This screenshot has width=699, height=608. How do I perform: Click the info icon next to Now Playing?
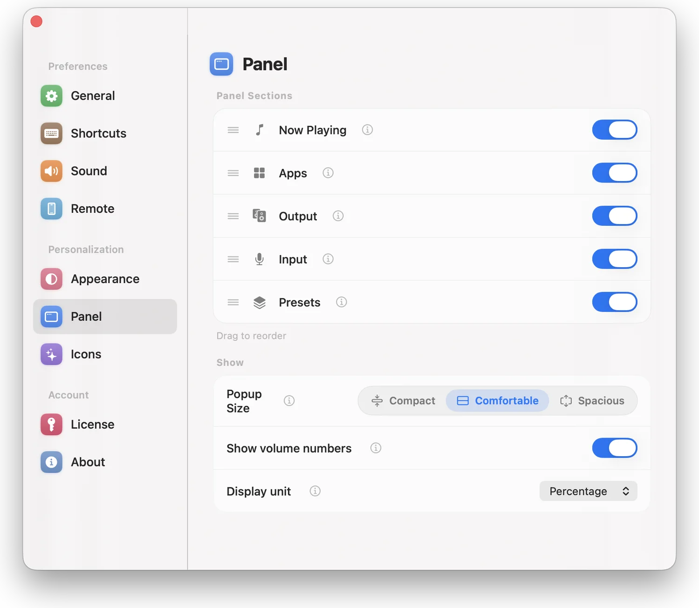367,130
